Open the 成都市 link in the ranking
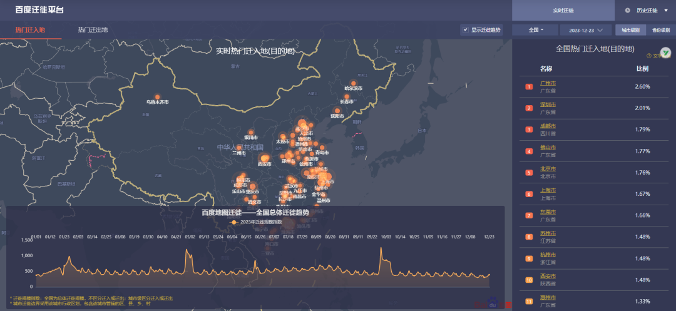Screen dimensions: 676x311 [x=548, y=126]
